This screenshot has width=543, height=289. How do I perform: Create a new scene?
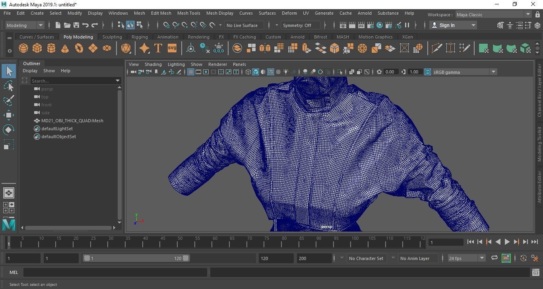point(58,25)
